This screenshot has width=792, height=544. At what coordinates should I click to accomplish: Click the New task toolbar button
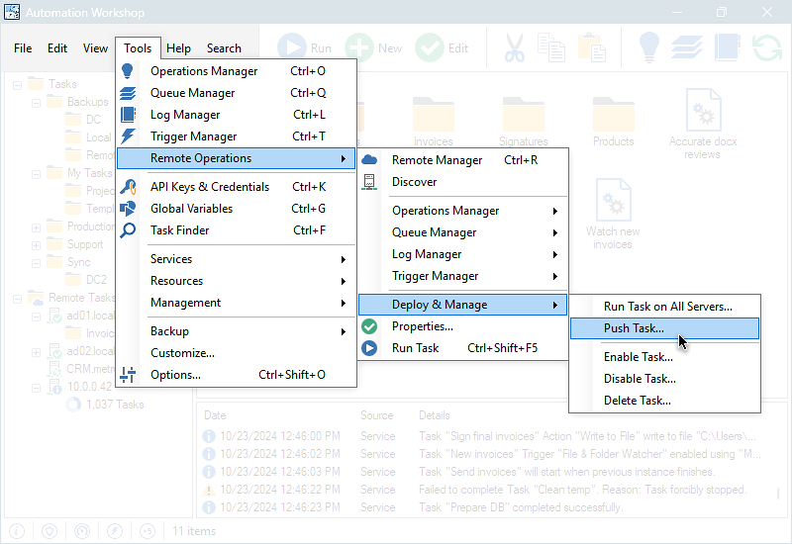tap(374, 47)
